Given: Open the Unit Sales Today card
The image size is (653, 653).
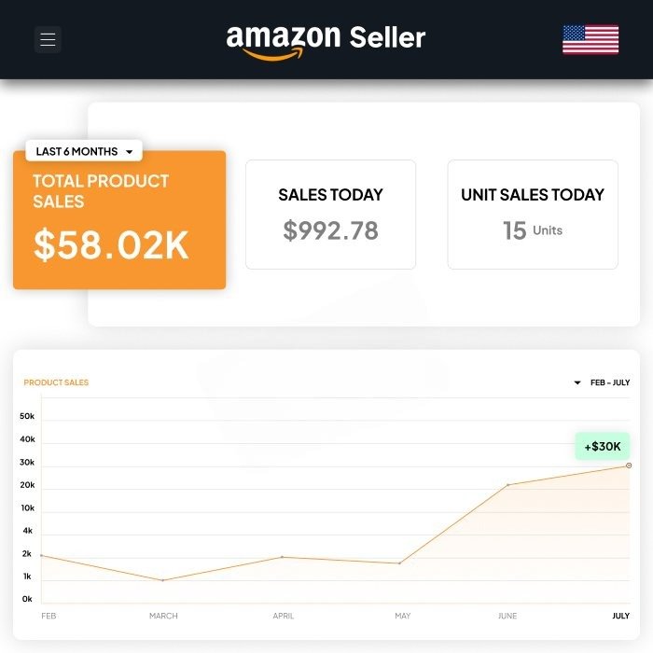Looking at the screenshot, I should 533,215.
